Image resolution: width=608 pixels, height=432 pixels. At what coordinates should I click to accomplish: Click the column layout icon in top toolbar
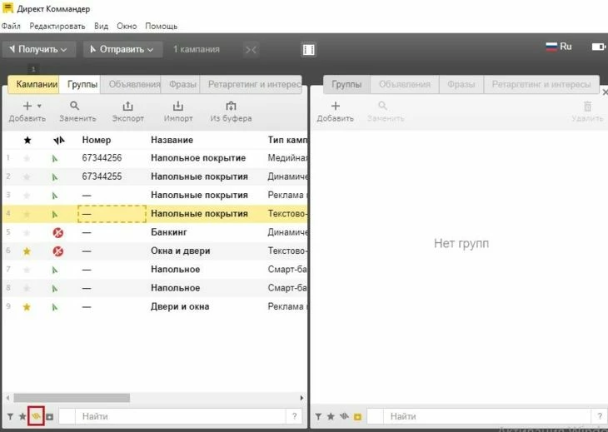[x=309, y=50]
